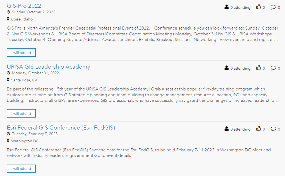Click the calendar icon beside October 31, 2022
The height and width of the screenshot is (176, 285).
(8, 73)
